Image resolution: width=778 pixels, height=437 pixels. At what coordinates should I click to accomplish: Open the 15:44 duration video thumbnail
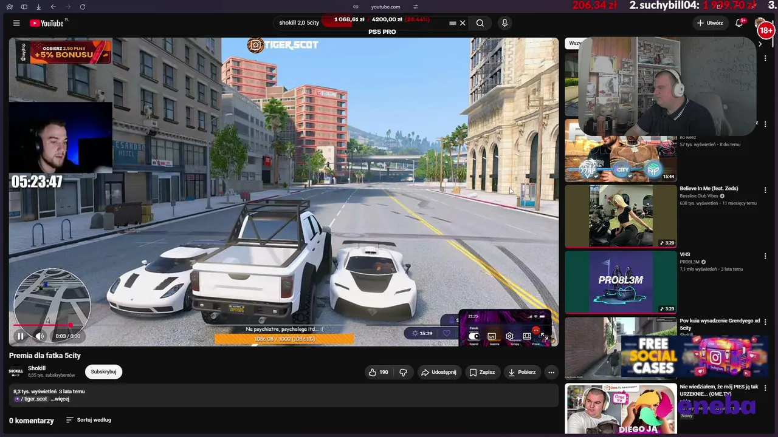pos(621,151)
